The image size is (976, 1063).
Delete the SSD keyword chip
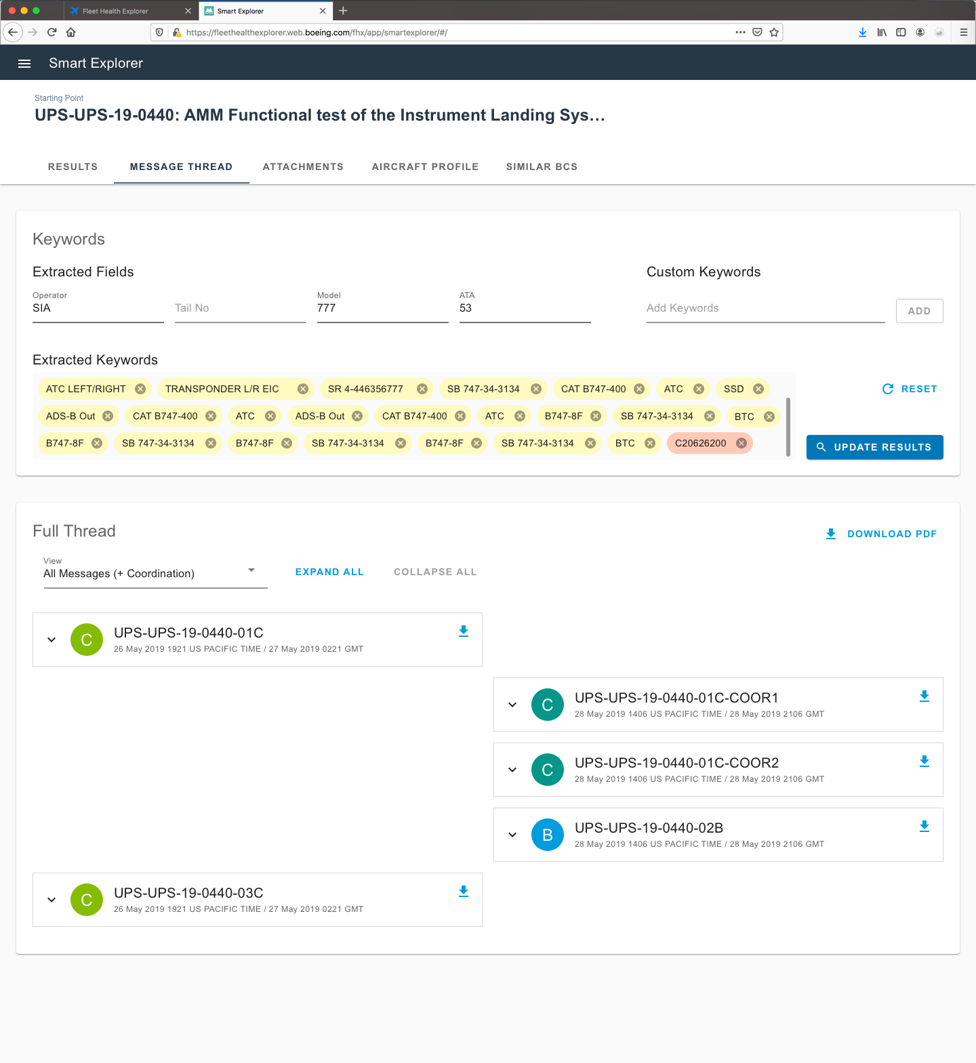pos(758,389)
